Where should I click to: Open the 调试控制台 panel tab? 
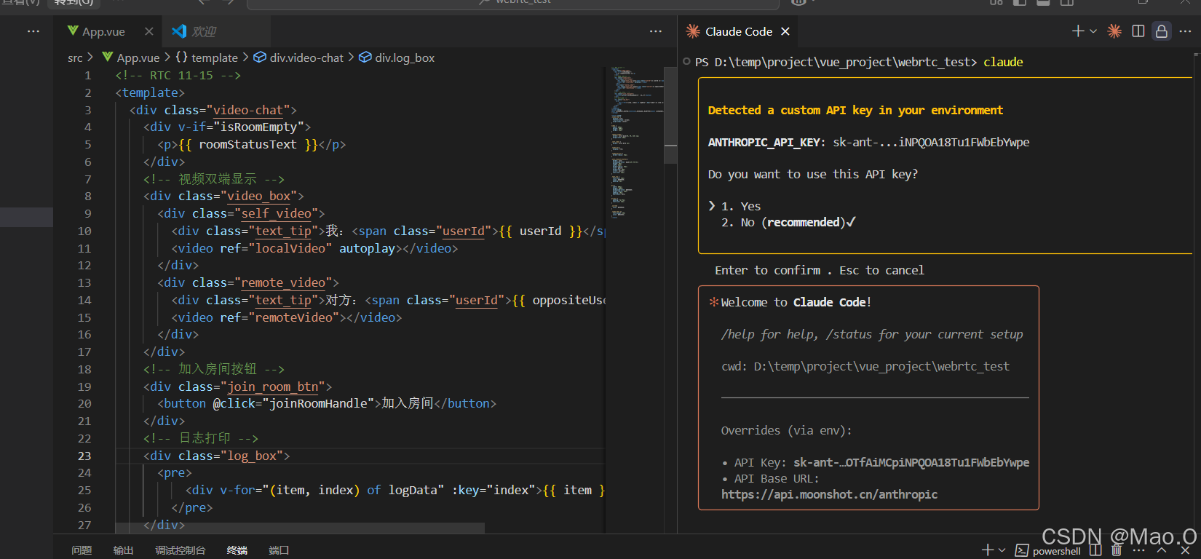tap(181, 550)
